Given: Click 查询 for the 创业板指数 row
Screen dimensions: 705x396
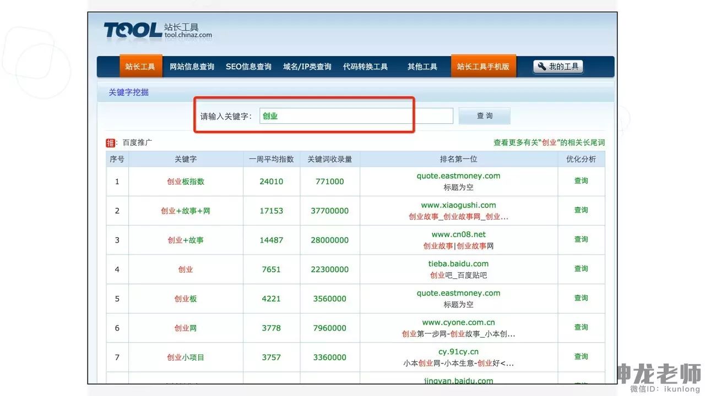Looking at the screenshot, I should pyautogui.click(x=581, y=181).
